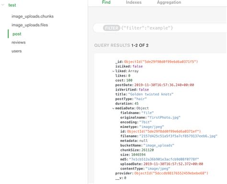Open the image_uploads.chunks collection
This screenshot has height=184, width=227.
33,16
